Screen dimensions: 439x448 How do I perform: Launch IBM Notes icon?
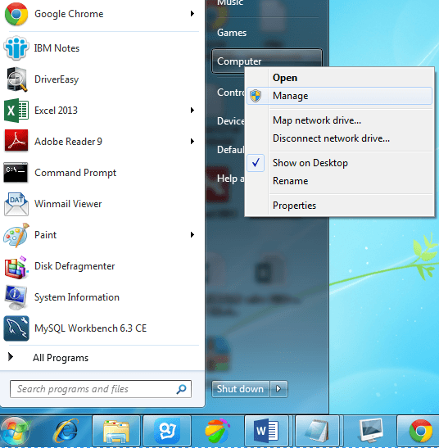coord(16,48)
